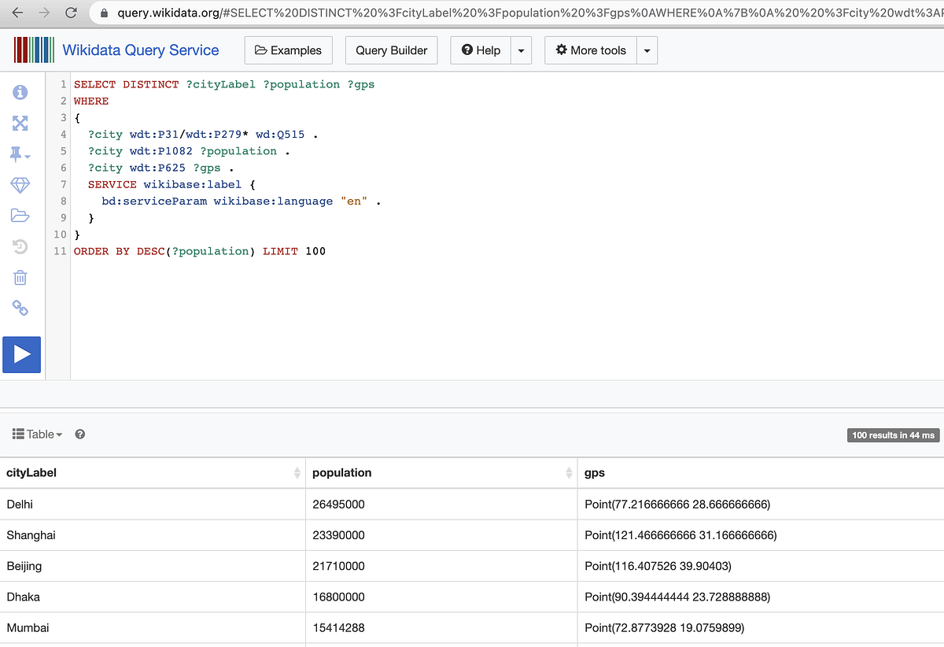Open the Table display format dropdown
Screen dimensions: 944x647
(x=37, y=434)
